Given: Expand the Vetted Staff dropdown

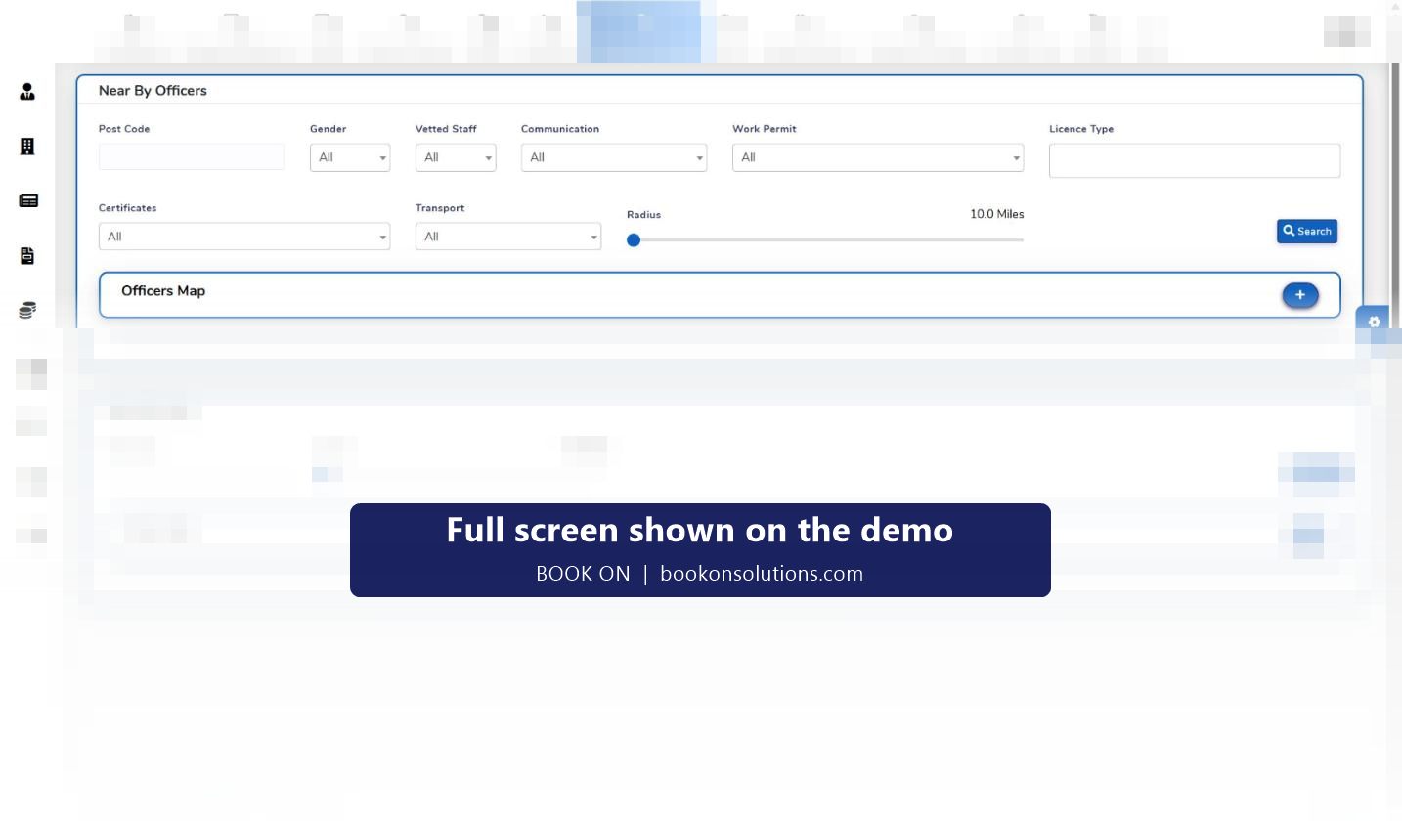Looking at the screenshot, I should [456, 157].
